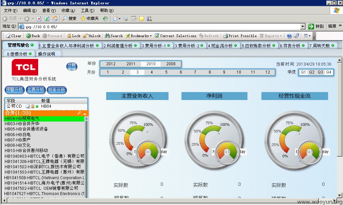This screenshot has height=205, width=343.
Task: Expand the 链接 links chevron
Action: pyautogui.click(x=340, y=26)
